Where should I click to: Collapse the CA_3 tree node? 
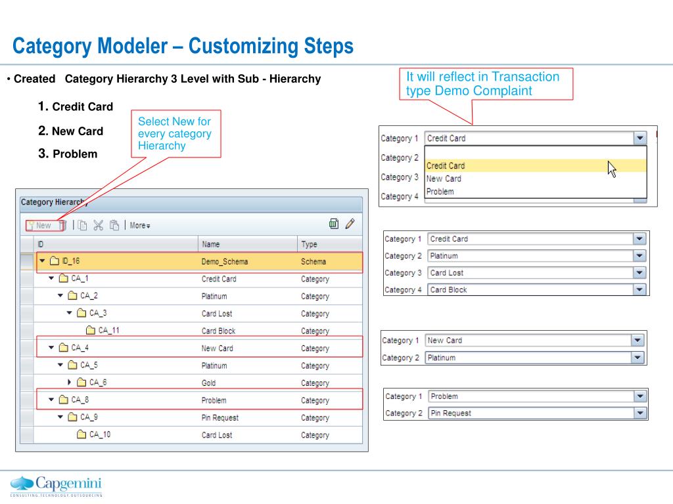tap(69, 312)
